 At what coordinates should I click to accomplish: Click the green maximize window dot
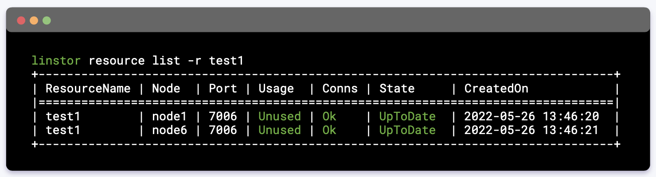(47, 20)
